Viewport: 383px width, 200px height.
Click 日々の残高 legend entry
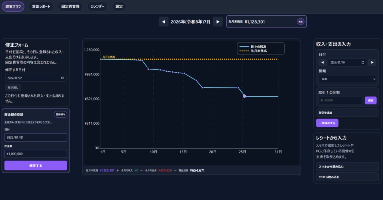253,47
